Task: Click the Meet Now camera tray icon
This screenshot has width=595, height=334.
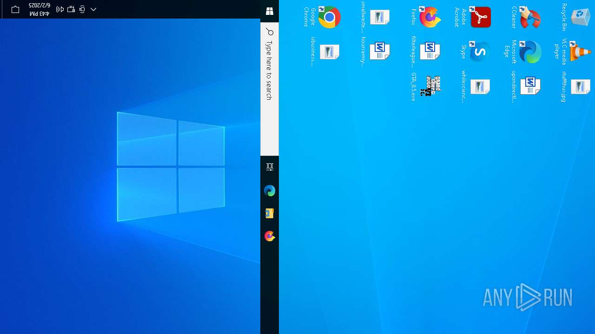Action: click(82, 9)
